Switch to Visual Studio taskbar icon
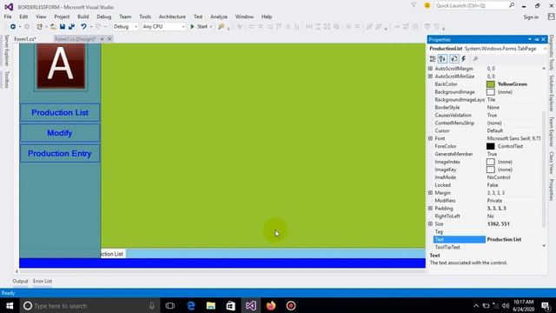This screenshot has height=313, width=556. (x=251, y=305)
